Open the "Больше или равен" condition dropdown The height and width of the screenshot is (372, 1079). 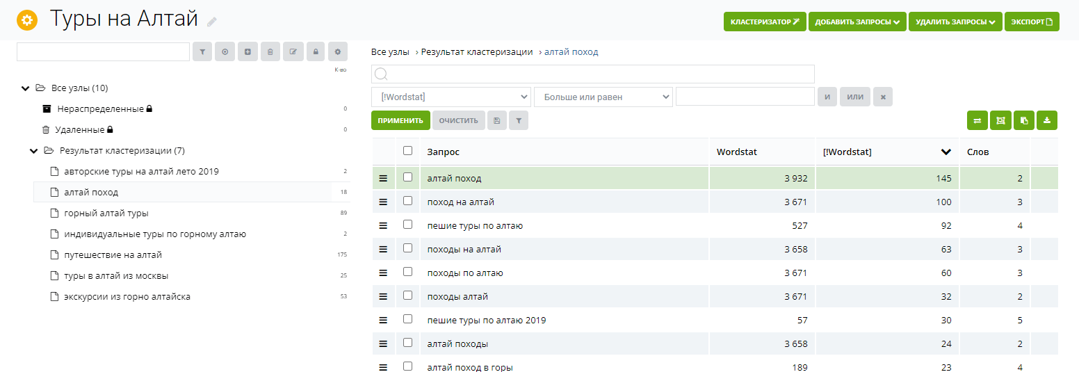click(x=603, y=97)
